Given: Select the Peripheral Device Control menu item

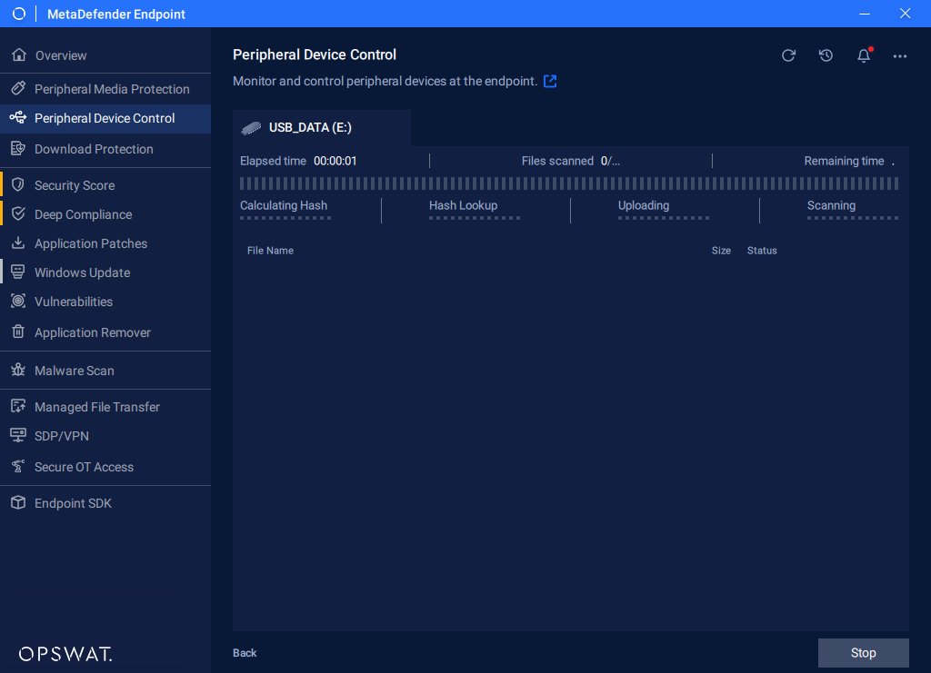Looking at the screenshot, I should tap(105, 119).
